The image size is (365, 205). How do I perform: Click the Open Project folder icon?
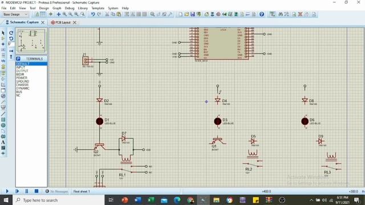(x=186, y=14)
